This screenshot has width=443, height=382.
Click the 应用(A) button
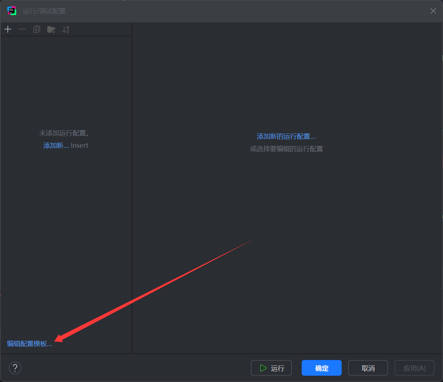coord(414,368)
